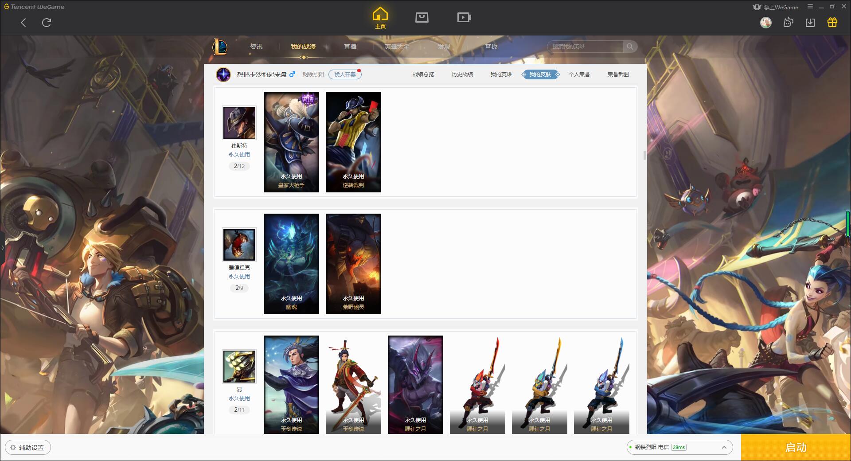851x461 pixels.
Task: Click the 费德提克 champion portrait
Action: coord(239,245)
